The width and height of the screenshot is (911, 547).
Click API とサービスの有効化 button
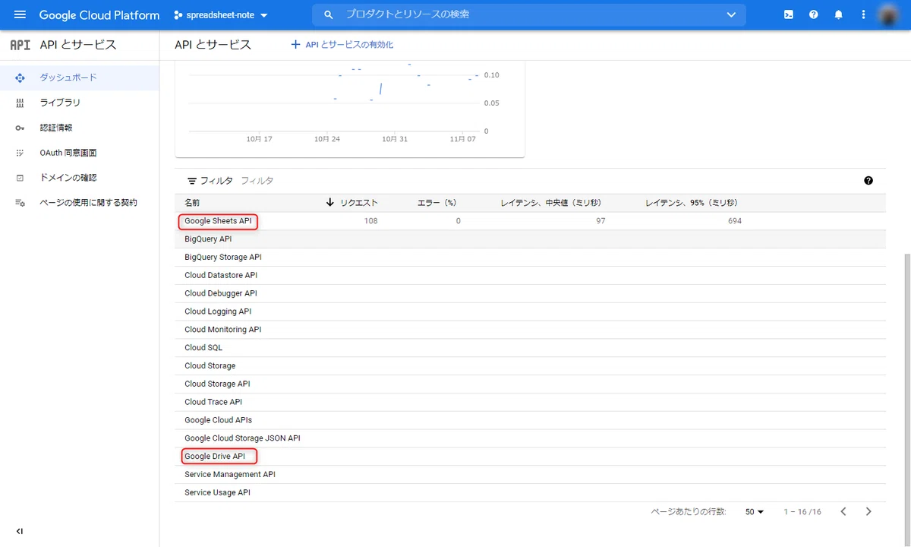click(342, 45)
